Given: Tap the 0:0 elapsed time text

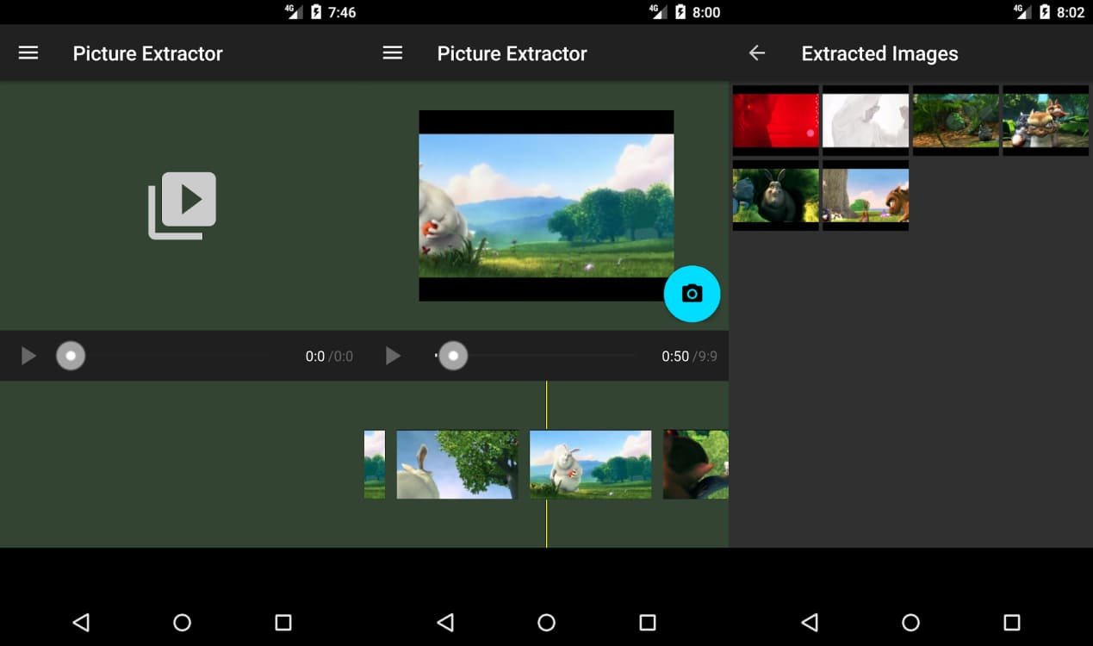Looking at the screenshot, I should 315,357.
